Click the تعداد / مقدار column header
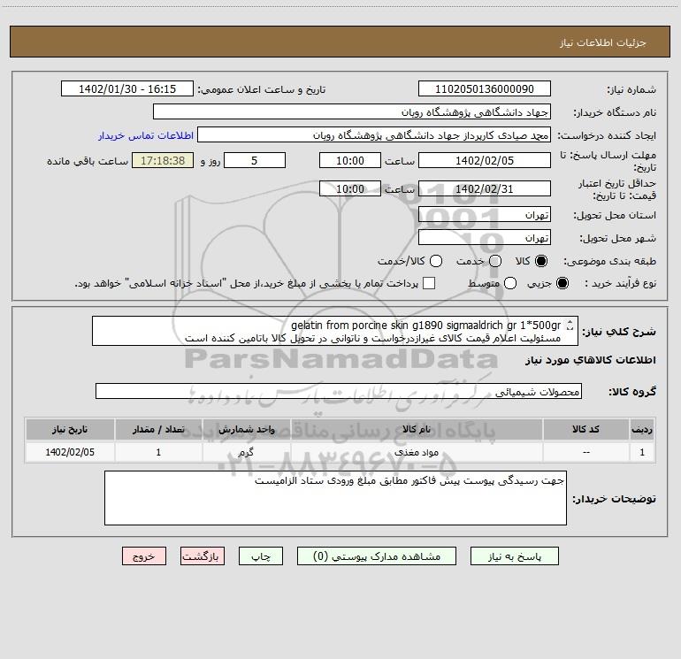 click(158, 429)
